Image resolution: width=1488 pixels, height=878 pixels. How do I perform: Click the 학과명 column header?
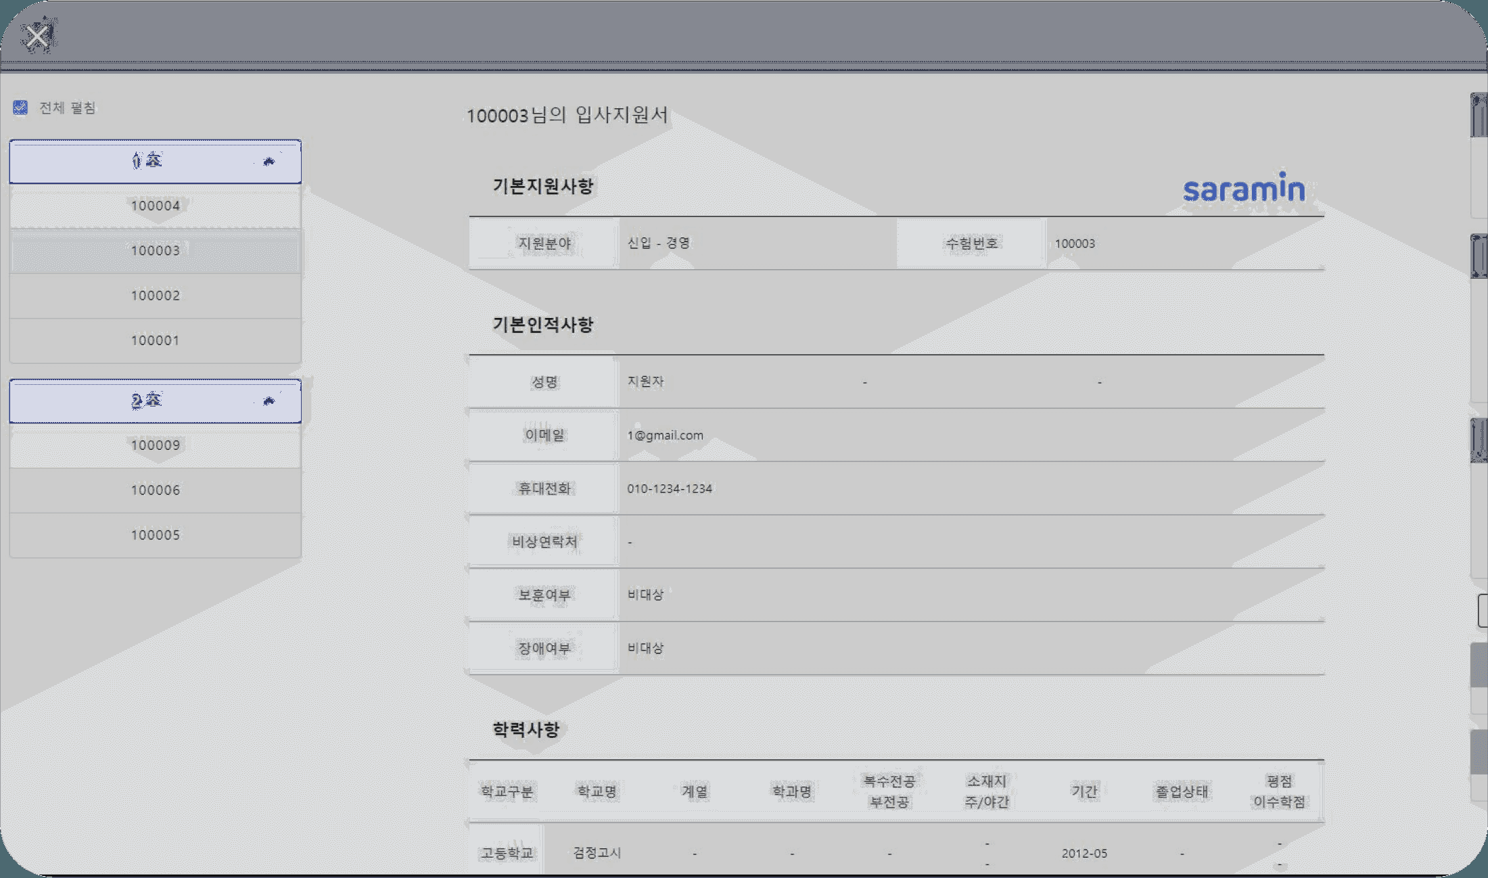pos(792,791)
